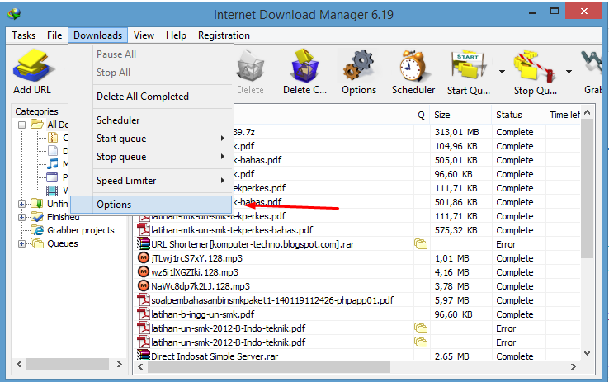Click the download list horizontal scrollbar thumb
609x382 pixels.
click(269, 366)
